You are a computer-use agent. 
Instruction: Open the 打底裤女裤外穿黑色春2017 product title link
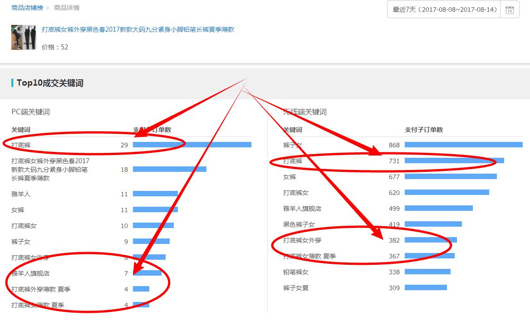[138, 29]
